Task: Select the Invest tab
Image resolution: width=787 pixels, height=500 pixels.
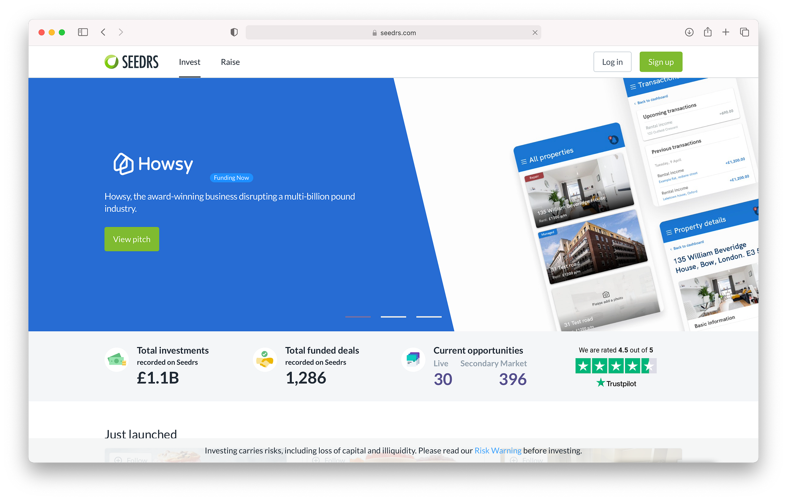Action: (190, 62)
